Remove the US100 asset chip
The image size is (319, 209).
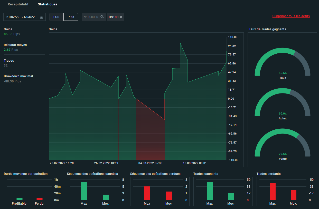tap(121, 17)
